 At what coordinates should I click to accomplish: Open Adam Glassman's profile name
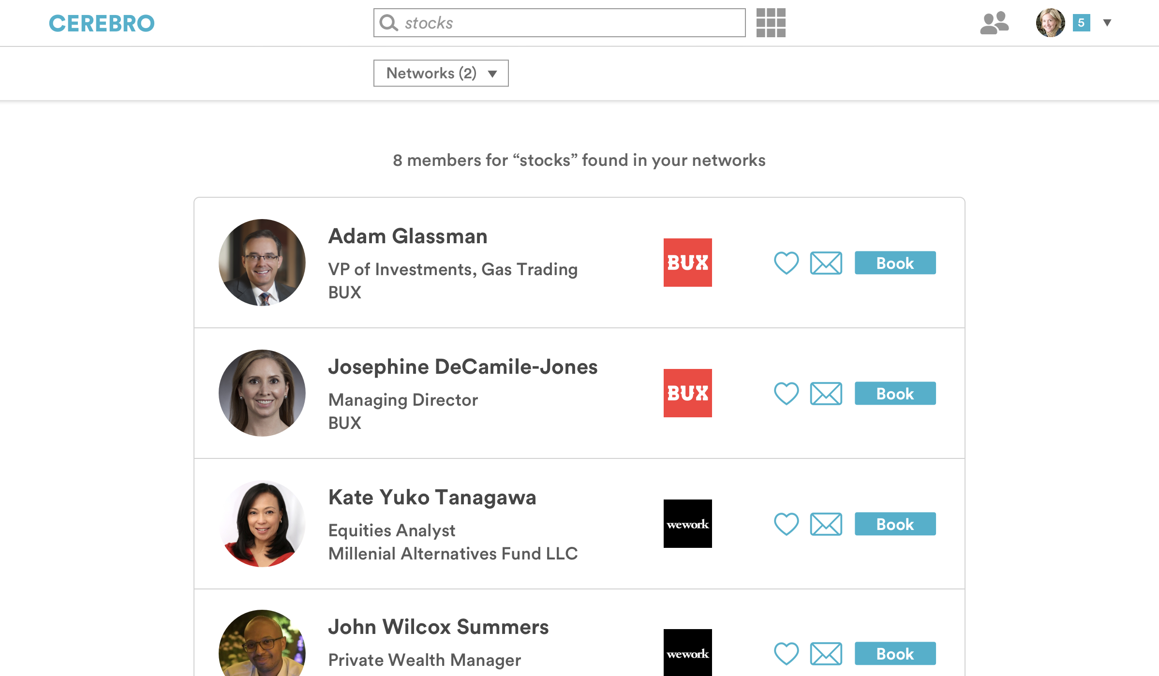coord(408,236)
